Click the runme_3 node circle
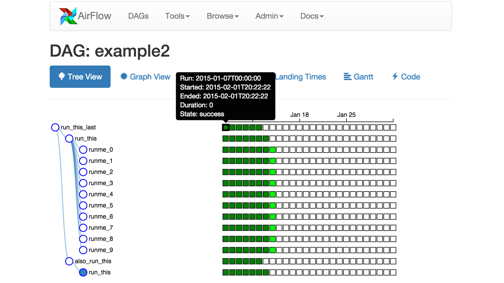Image resolution: width=504 pixels, height=283 pixels. 83,183
